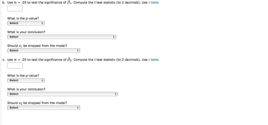Open the conclusion dropdown for part b
The height and width of the screenshot is (125, 268).
coord(61,37)
